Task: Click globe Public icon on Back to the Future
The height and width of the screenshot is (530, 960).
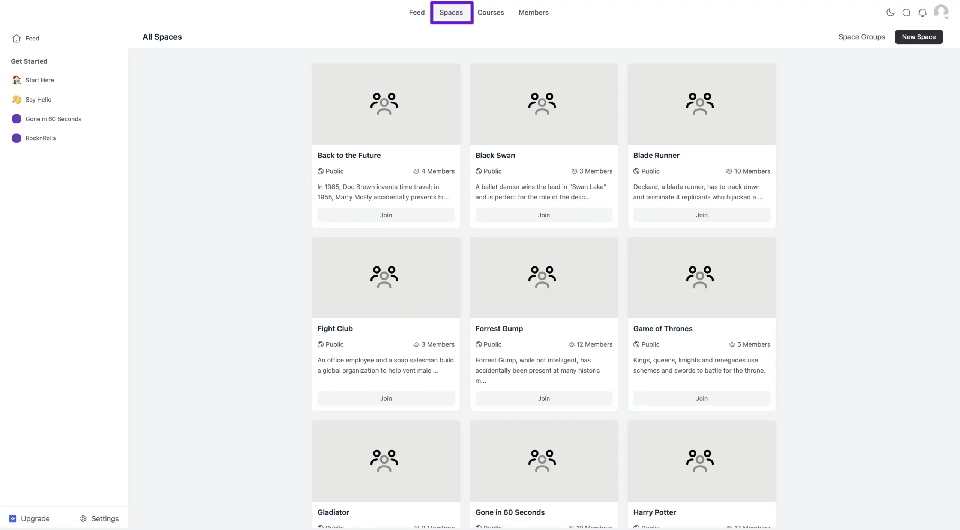Action: coord(321,171)
